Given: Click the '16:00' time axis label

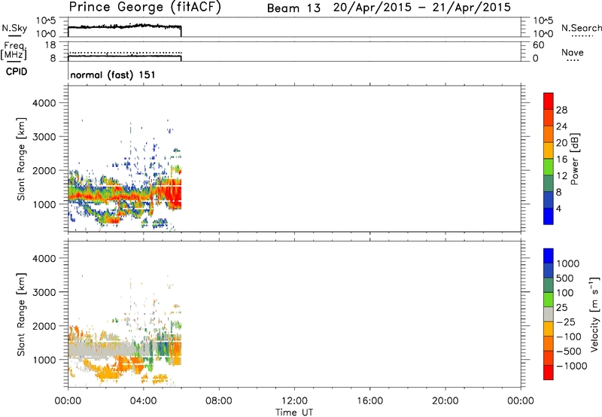Looking at the screenshot, I should click(369, 401).
